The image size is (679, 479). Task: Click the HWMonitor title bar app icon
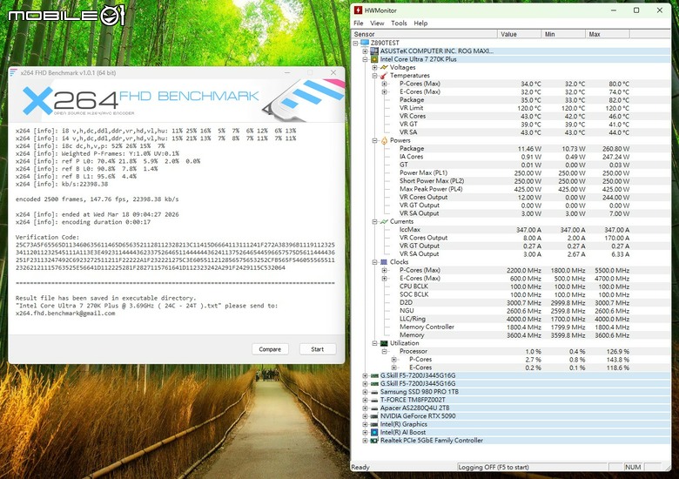(x=358, y=10)
